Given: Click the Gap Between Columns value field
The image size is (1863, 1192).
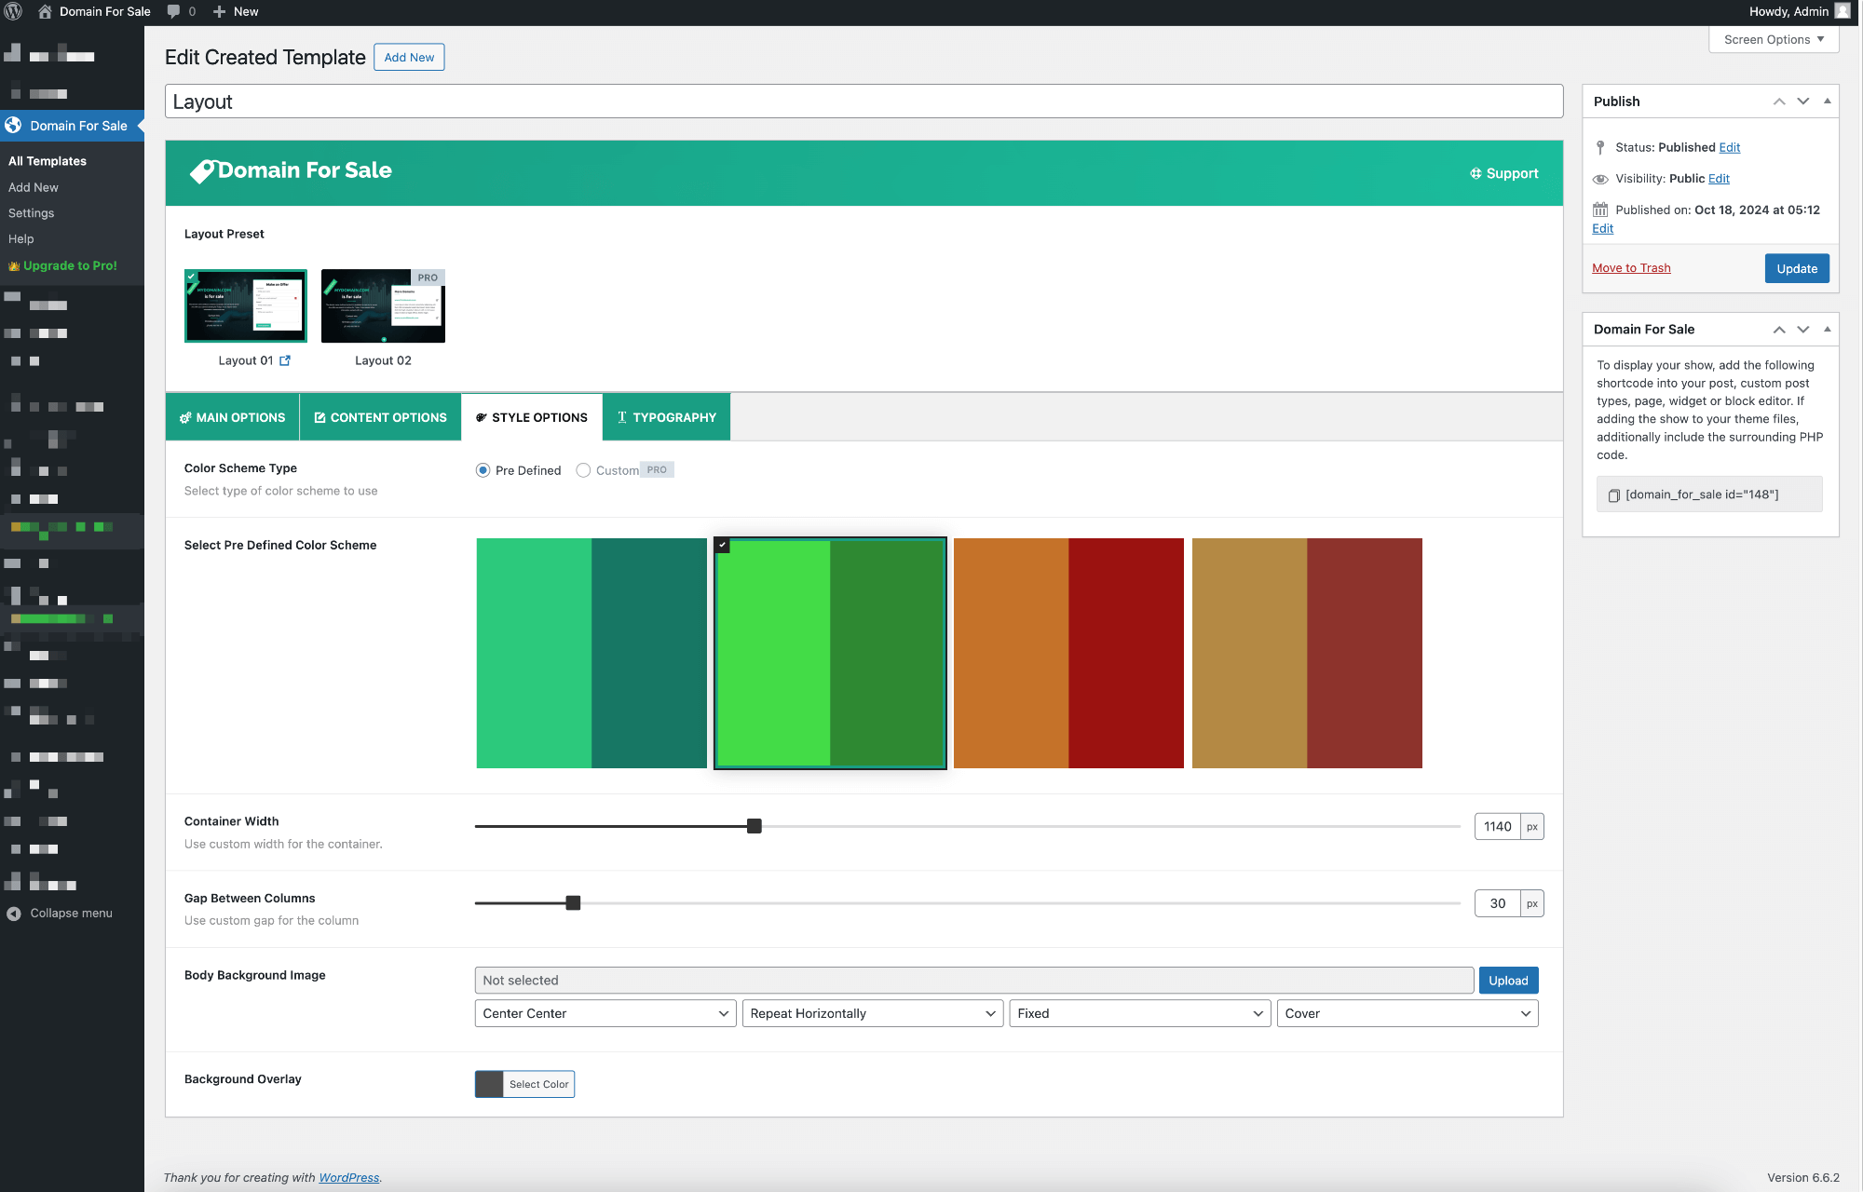Looking at the screenshot, I should click(1498, 903).
